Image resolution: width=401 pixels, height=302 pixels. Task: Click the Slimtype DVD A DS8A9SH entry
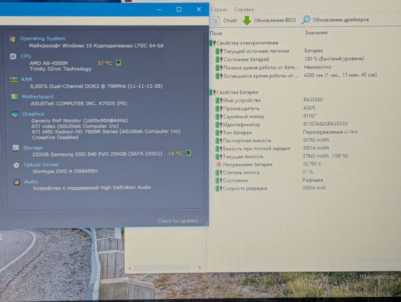[x=65, y=171]
